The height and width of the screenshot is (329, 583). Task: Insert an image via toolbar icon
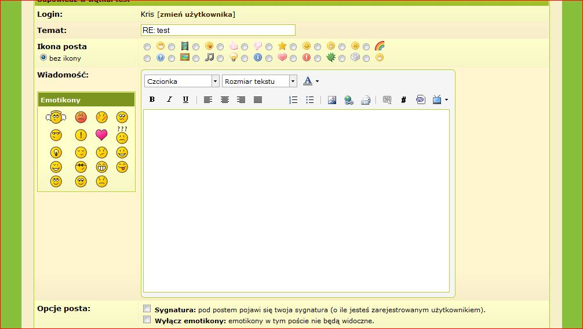pyautogui.click(x=332, y=100)
